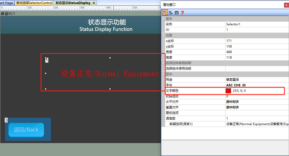Collapse the 位置 property group

pos(163,35)
